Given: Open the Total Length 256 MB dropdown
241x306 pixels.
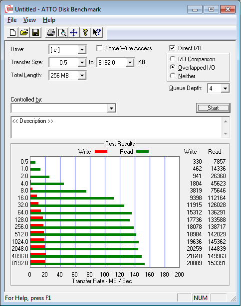Looking at the screenshot, I should click(82, 75).
